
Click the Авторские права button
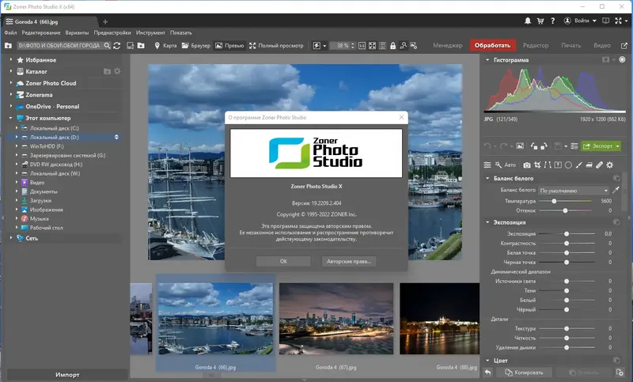coord(349,262)
